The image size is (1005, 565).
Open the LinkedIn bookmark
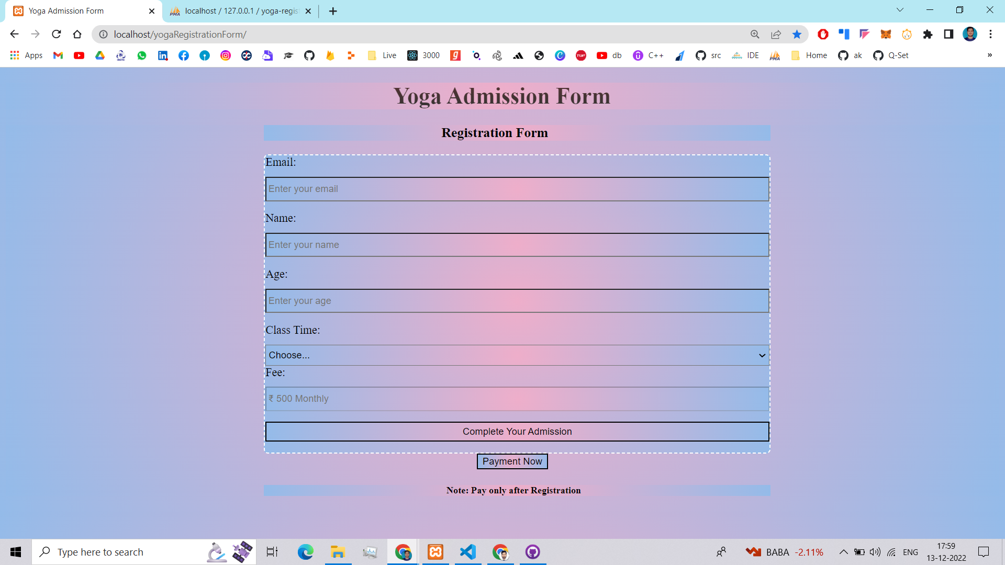(163, 55)
